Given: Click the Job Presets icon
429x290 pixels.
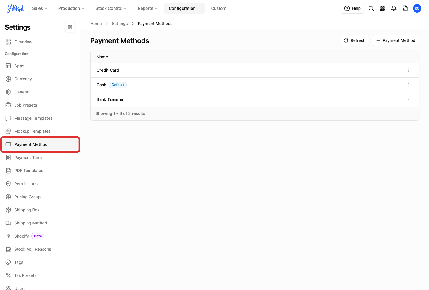Looking at the screenshot, I should 8,105.
